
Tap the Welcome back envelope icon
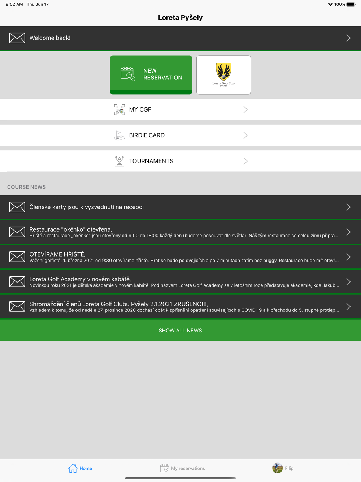point(17,38)
